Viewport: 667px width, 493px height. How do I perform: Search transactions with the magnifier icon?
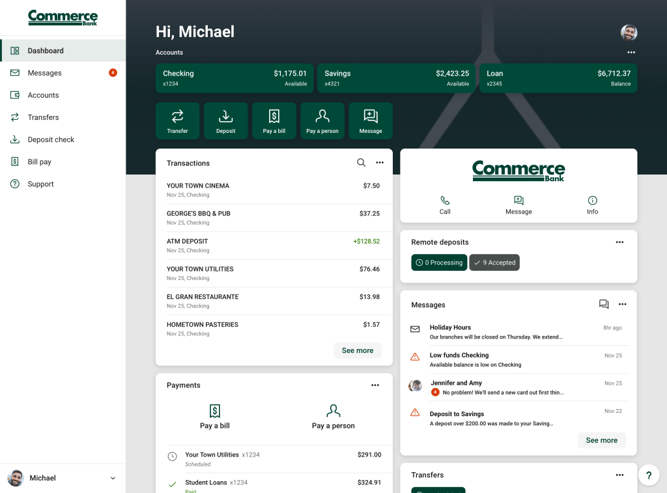pyautogui.click(x=361, y=163)
